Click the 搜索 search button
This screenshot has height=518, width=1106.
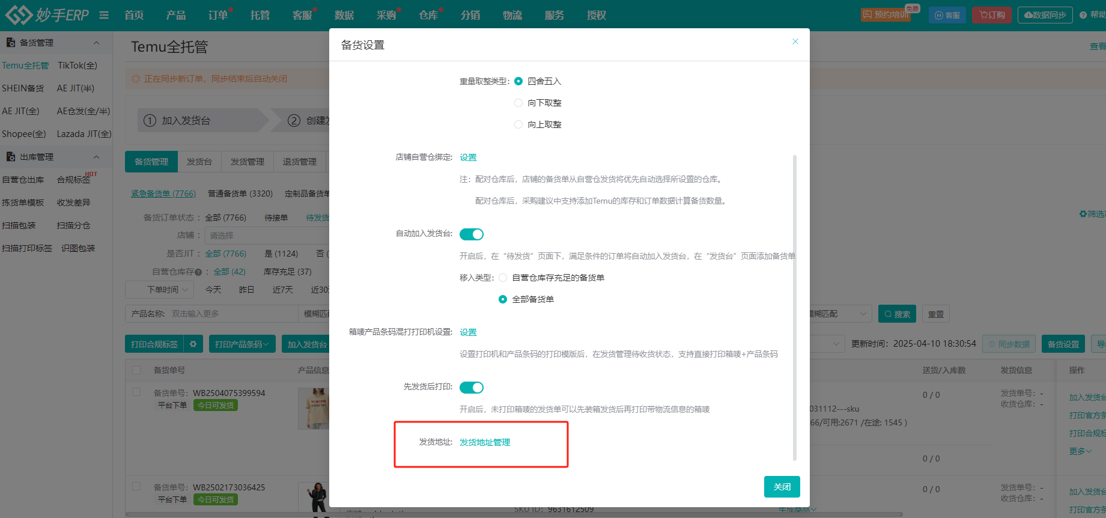(898, 314)
